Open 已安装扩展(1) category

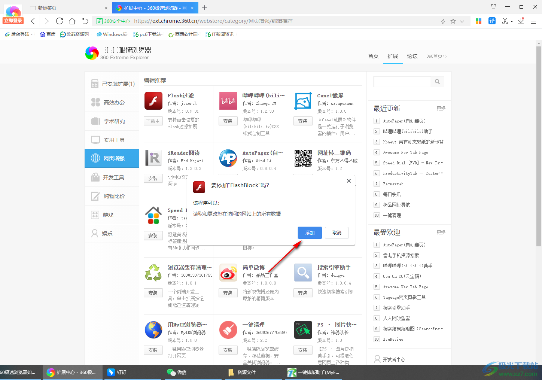(112, 84)
